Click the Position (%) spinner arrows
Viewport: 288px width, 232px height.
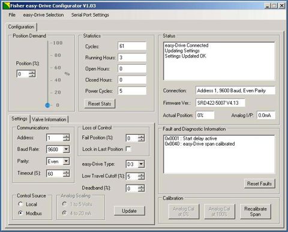click(32, 74)
